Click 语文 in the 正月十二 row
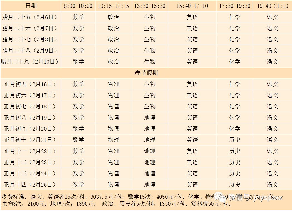Screen dimensions: 292x211 coord(272,162)
